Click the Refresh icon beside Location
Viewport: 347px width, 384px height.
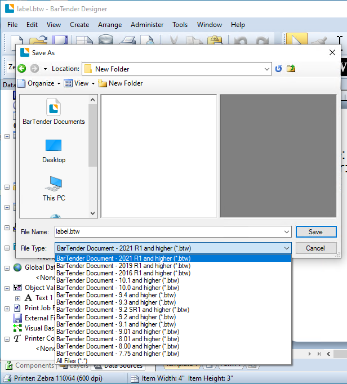278,69
